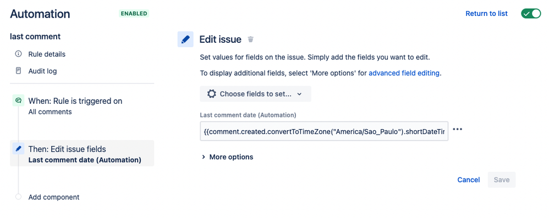The image size is (549, 218).
Task: Click the pencil icon on the Then step
Action: 19,148
